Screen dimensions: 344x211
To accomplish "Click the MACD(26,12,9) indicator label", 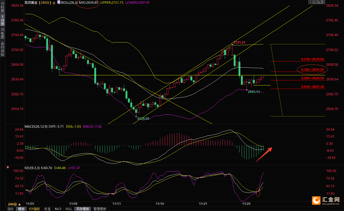I will point(36,126).
